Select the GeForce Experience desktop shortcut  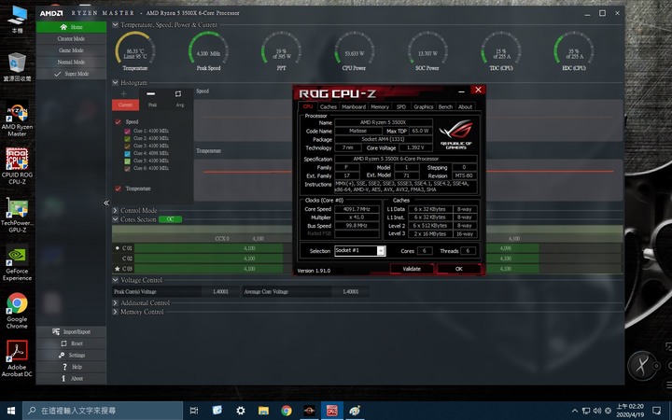click(17, 262)
